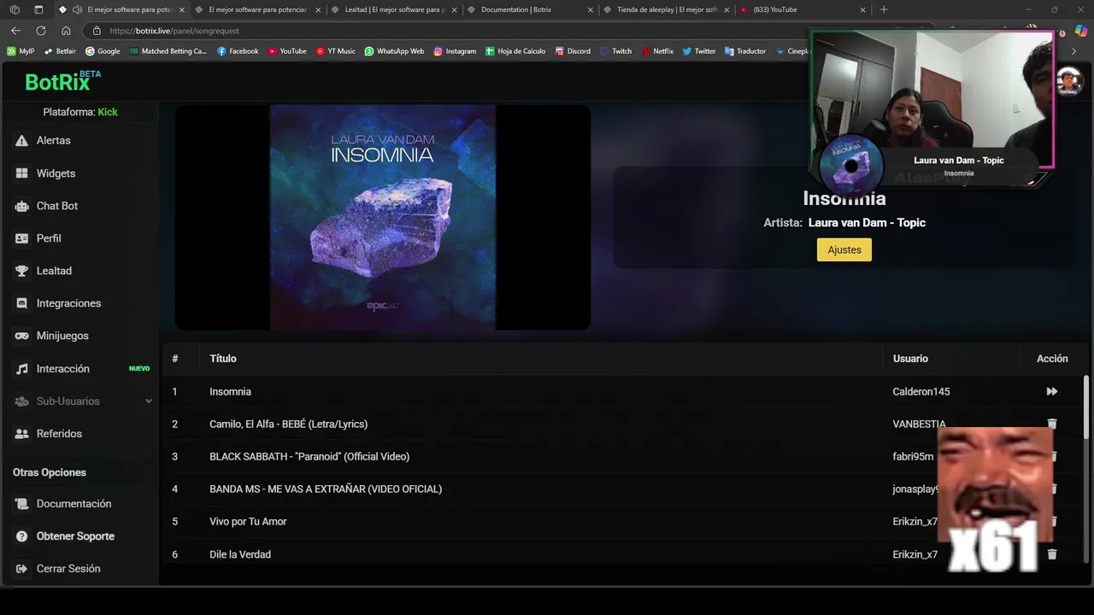The height and width of the screenshot is (615, 1094).
Task: Close the active BotRix tab
Action: tap(182, 10)
